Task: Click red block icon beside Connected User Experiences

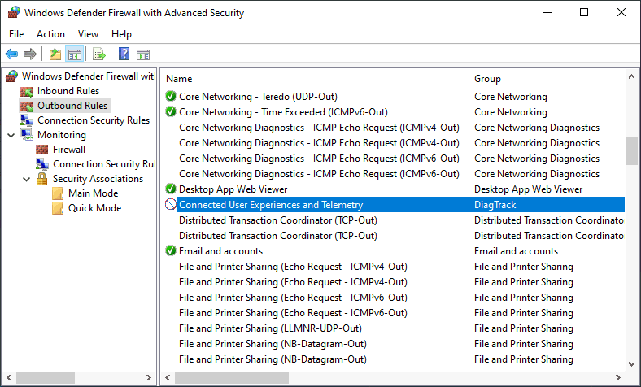Action: tap(171, 204)
